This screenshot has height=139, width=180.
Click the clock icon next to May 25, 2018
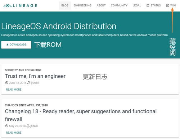(6, 126)
